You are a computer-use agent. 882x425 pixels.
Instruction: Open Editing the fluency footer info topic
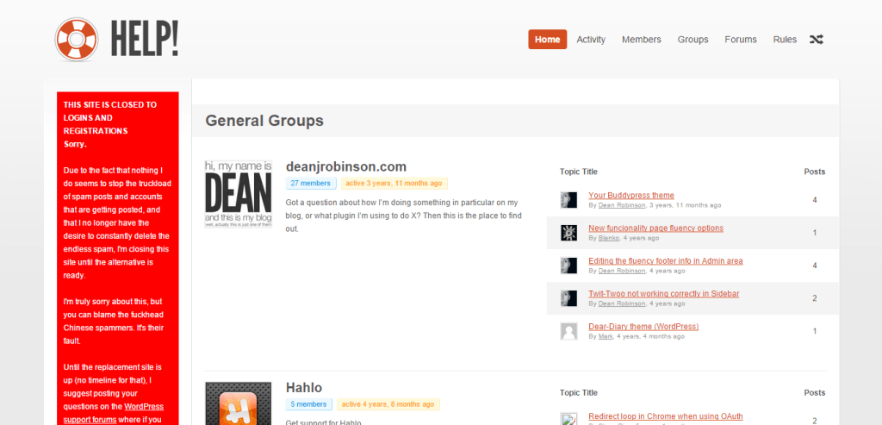pyautogui.click(x=666, y=260)
